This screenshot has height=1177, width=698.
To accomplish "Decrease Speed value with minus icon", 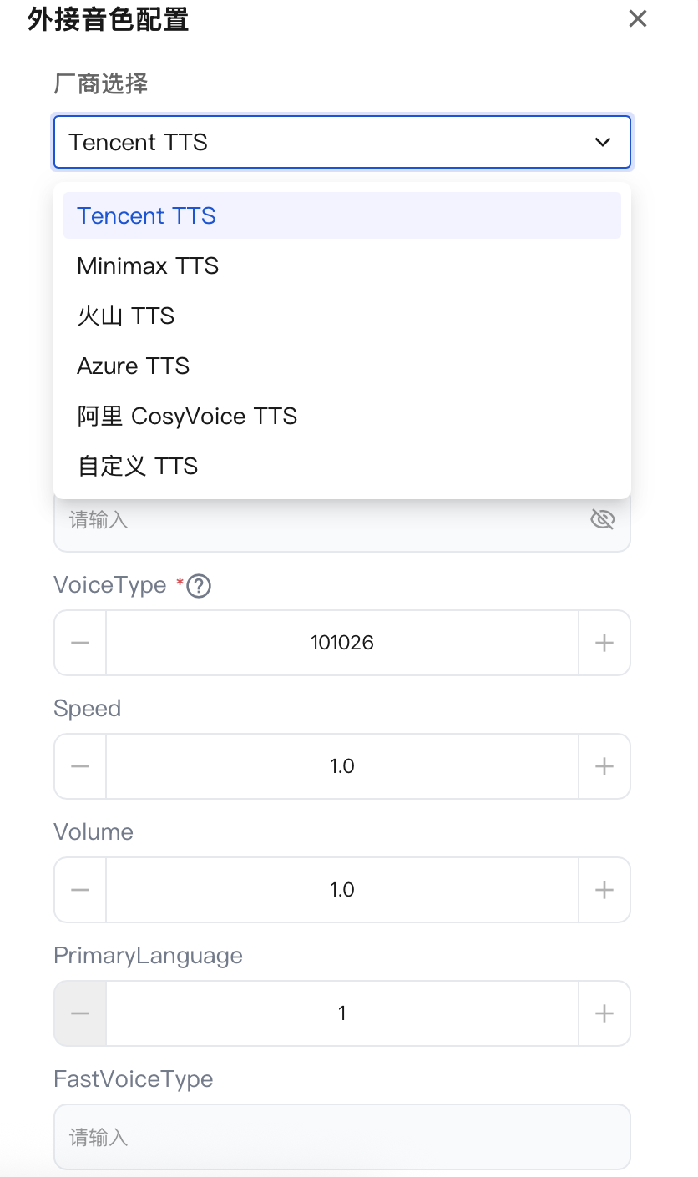I will pos(80,766).
